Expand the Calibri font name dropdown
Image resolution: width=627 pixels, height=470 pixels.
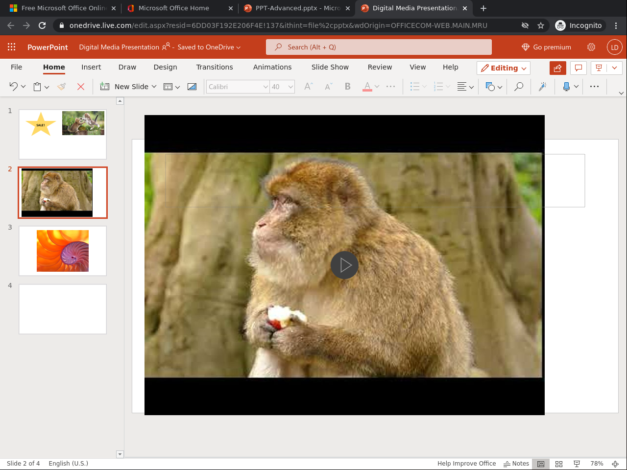tap(265, 87)
